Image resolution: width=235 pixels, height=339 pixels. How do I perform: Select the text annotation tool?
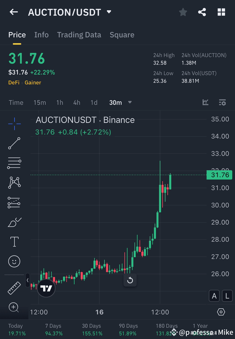tap(14, 242)
